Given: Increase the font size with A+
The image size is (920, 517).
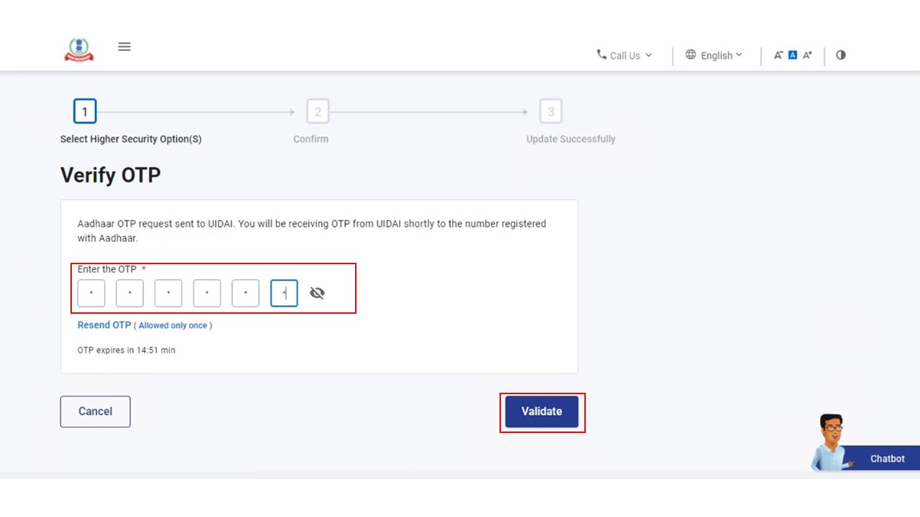Looking at the screenshot, I should 808,55.
